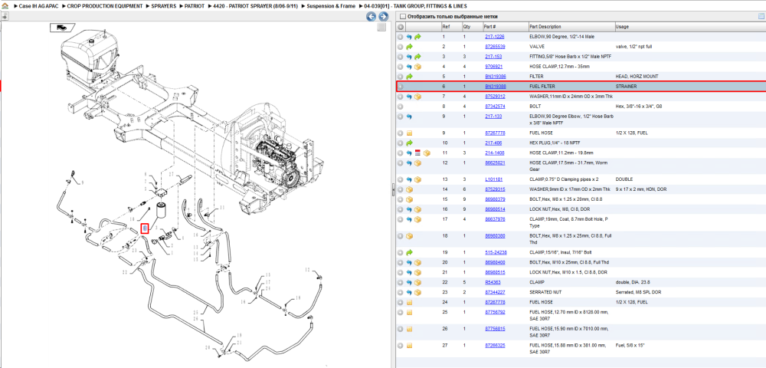Click the red-blue list icon on the 214-1408 row
The height and width of the screenshot is (368, 766).
pyautogui.click(x=417, y=153)
